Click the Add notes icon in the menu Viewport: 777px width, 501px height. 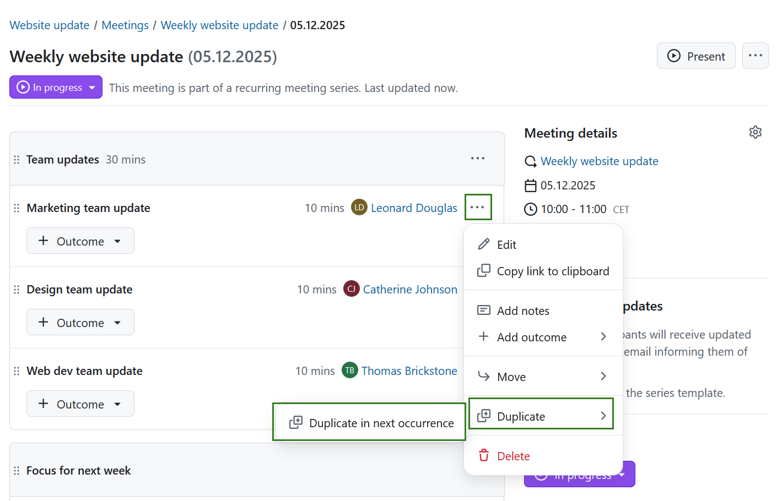click(x=483, y=310)
